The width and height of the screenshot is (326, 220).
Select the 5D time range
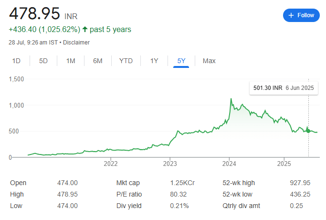point(43,61)
